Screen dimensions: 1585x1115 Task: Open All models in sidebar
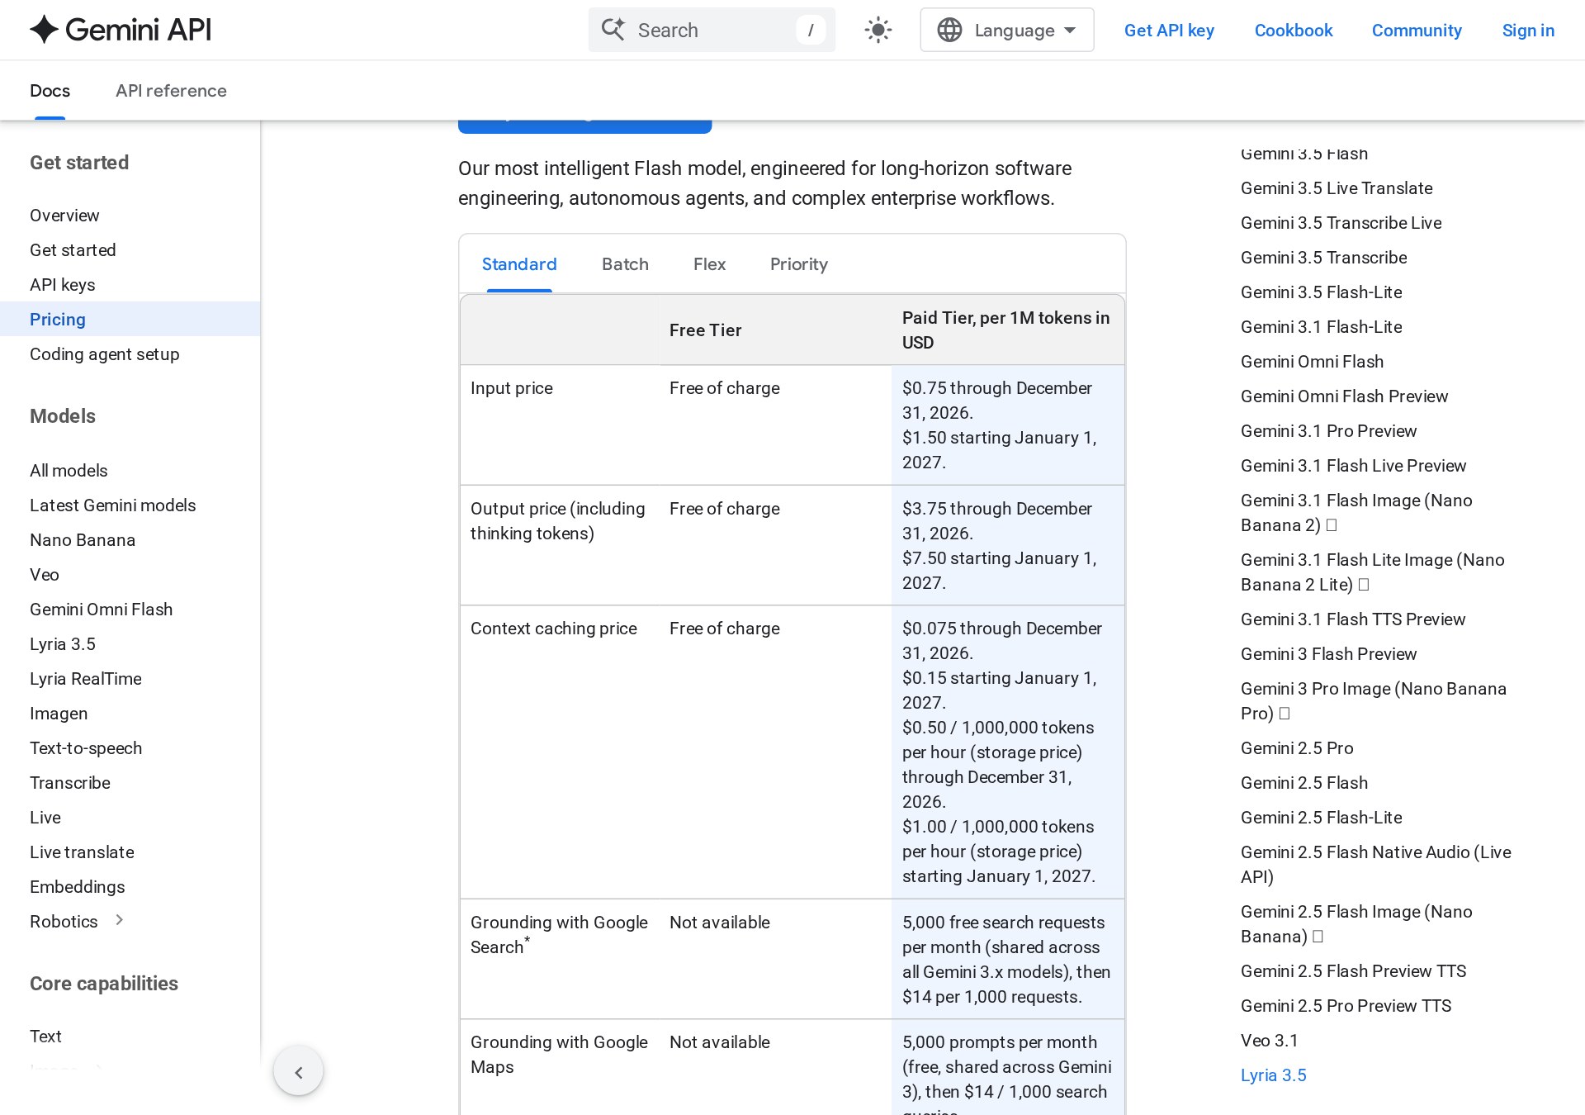tap(69, 471)
